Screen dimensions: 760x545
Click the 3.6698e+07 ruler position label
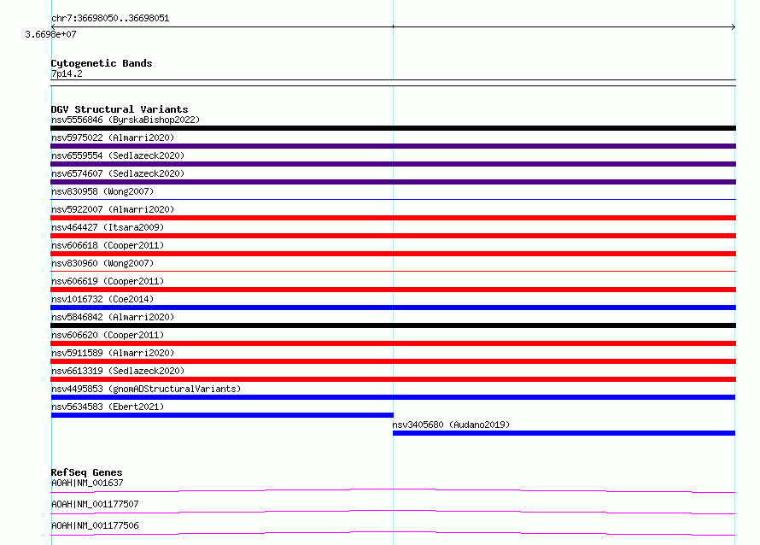pyautogui.click(x=50, y=34)
